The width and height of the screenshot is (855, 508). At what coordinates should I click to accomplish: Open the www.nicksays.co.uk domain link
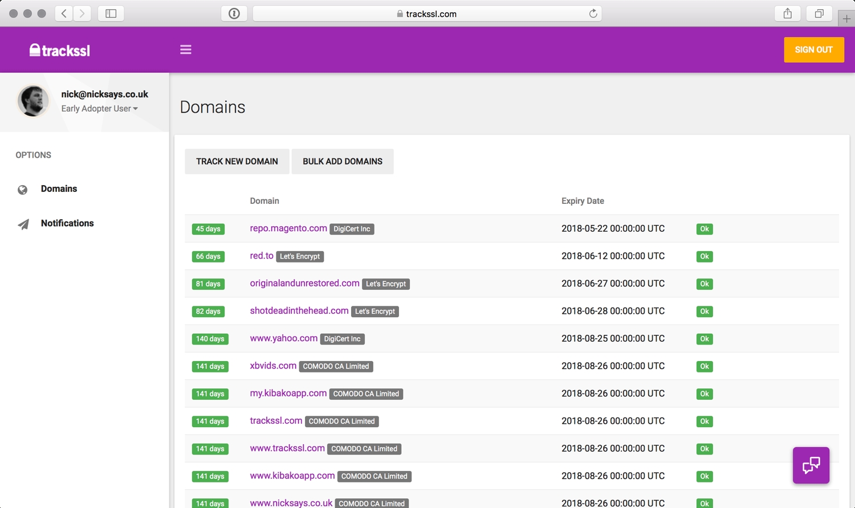(291, 503)
